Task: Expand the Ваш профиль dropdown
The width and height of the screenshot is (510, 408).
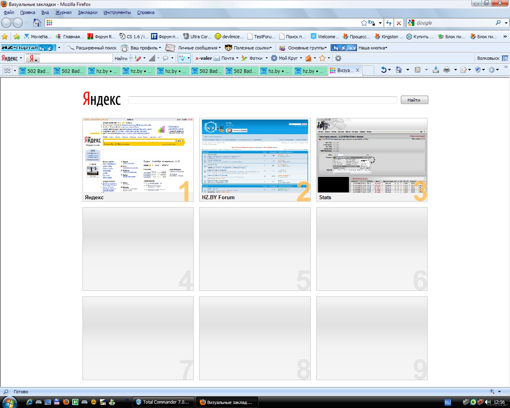Action: (x=160, y=48)
